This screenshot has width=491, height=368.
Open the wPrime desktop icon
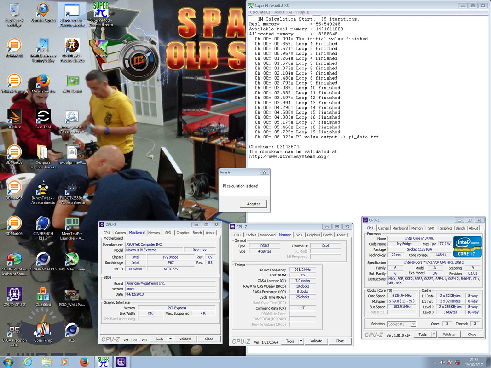click(101, 48)
